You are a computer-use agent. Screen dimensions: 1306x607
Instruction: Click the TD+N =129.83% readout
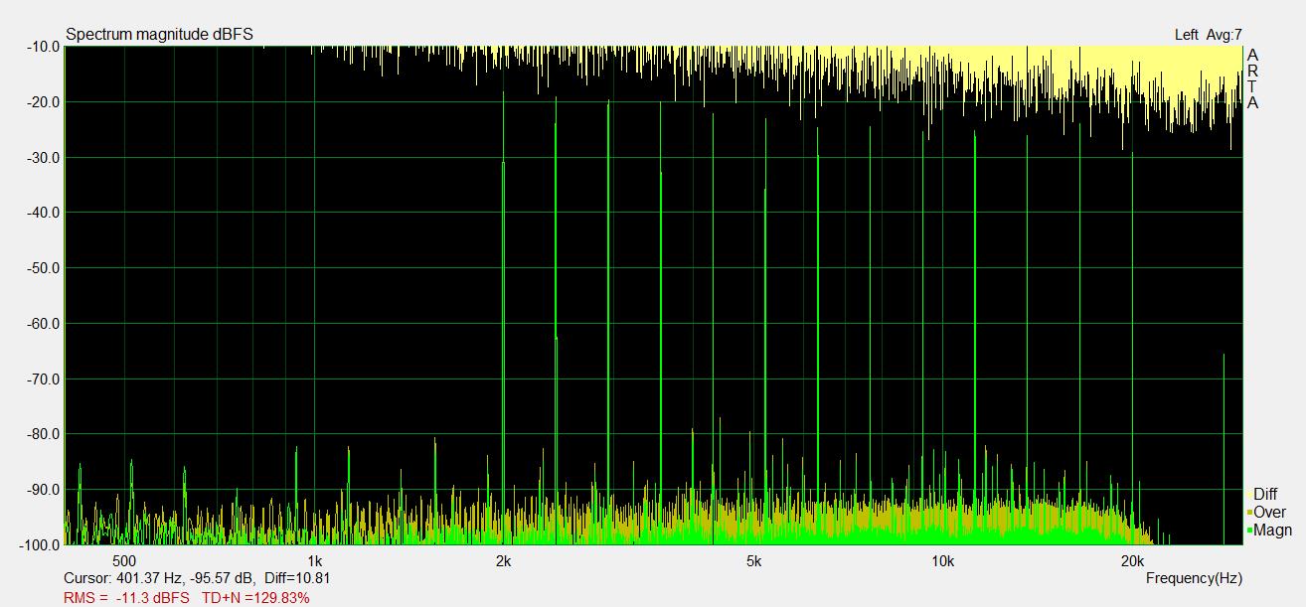point(255,598)
